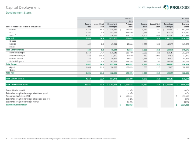The image size is (194, 145).
Task: Select the 'Northern Europe' row label
Action: click(17, 53)
